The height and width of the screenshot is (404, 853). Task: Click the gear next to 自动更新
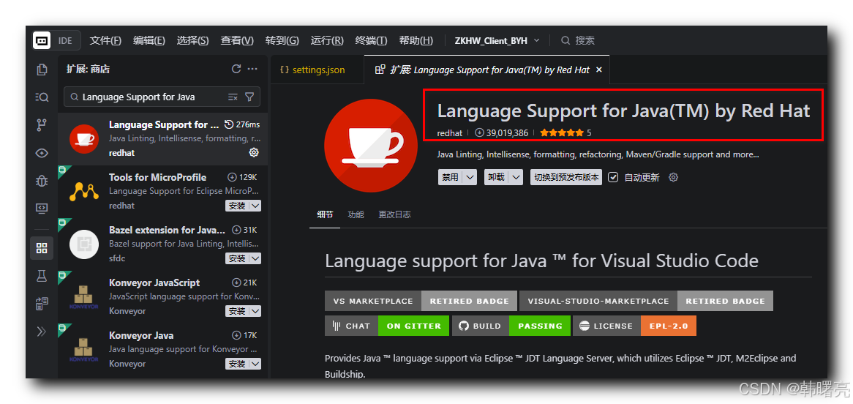tap(674, 177)
